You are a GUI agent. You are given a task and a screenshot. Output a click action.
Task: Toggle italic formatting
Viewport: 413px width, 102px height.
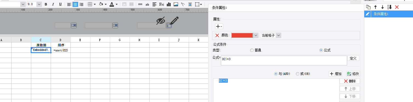pos(53,4)
